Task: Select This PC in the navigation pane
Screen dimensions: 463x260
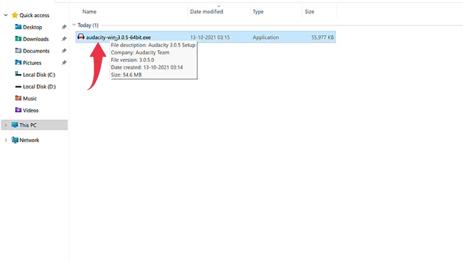Action: point(28,125)
